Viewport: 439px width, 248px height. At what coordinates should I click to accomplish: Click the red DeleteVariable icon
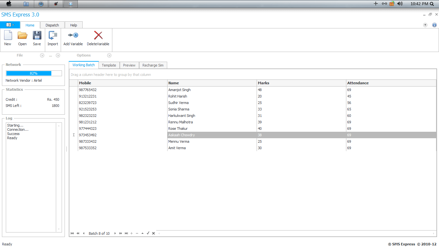(98, 36)
